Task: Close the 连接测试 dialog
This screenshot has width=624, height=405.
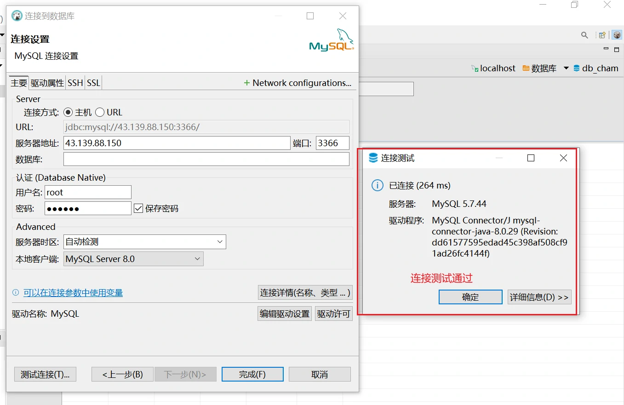Action: (x=563, y=158)
